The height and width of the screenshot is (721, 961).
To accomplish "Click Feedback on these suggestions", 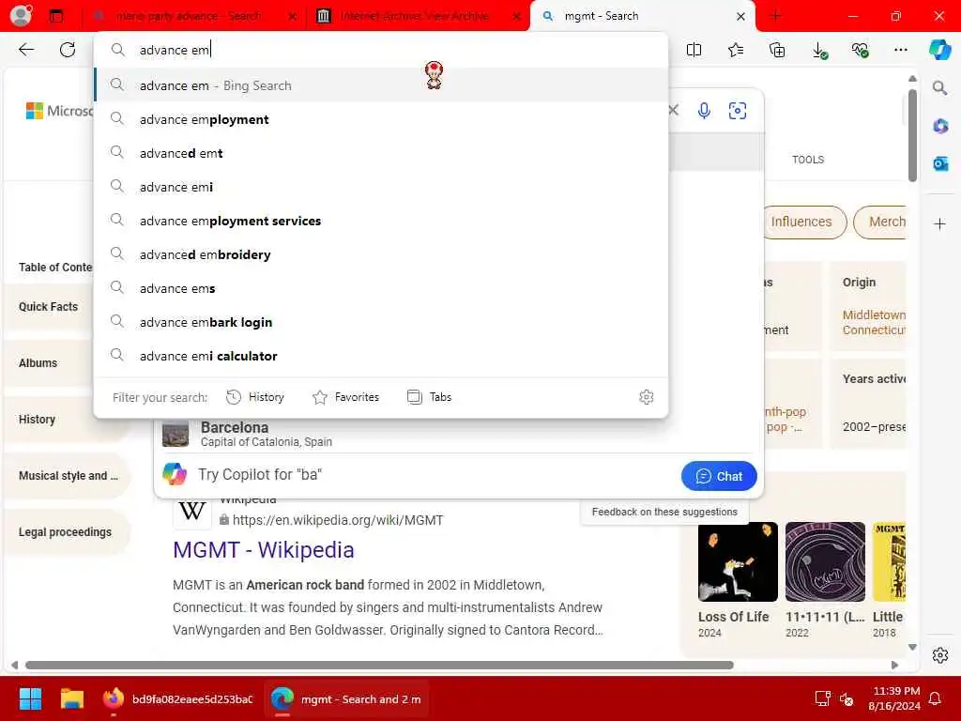I will [664, 512].
